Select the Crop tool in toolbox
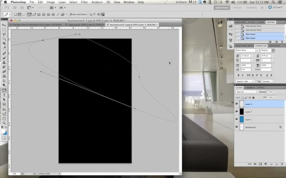286x178 pixels. tap(4, 43)
